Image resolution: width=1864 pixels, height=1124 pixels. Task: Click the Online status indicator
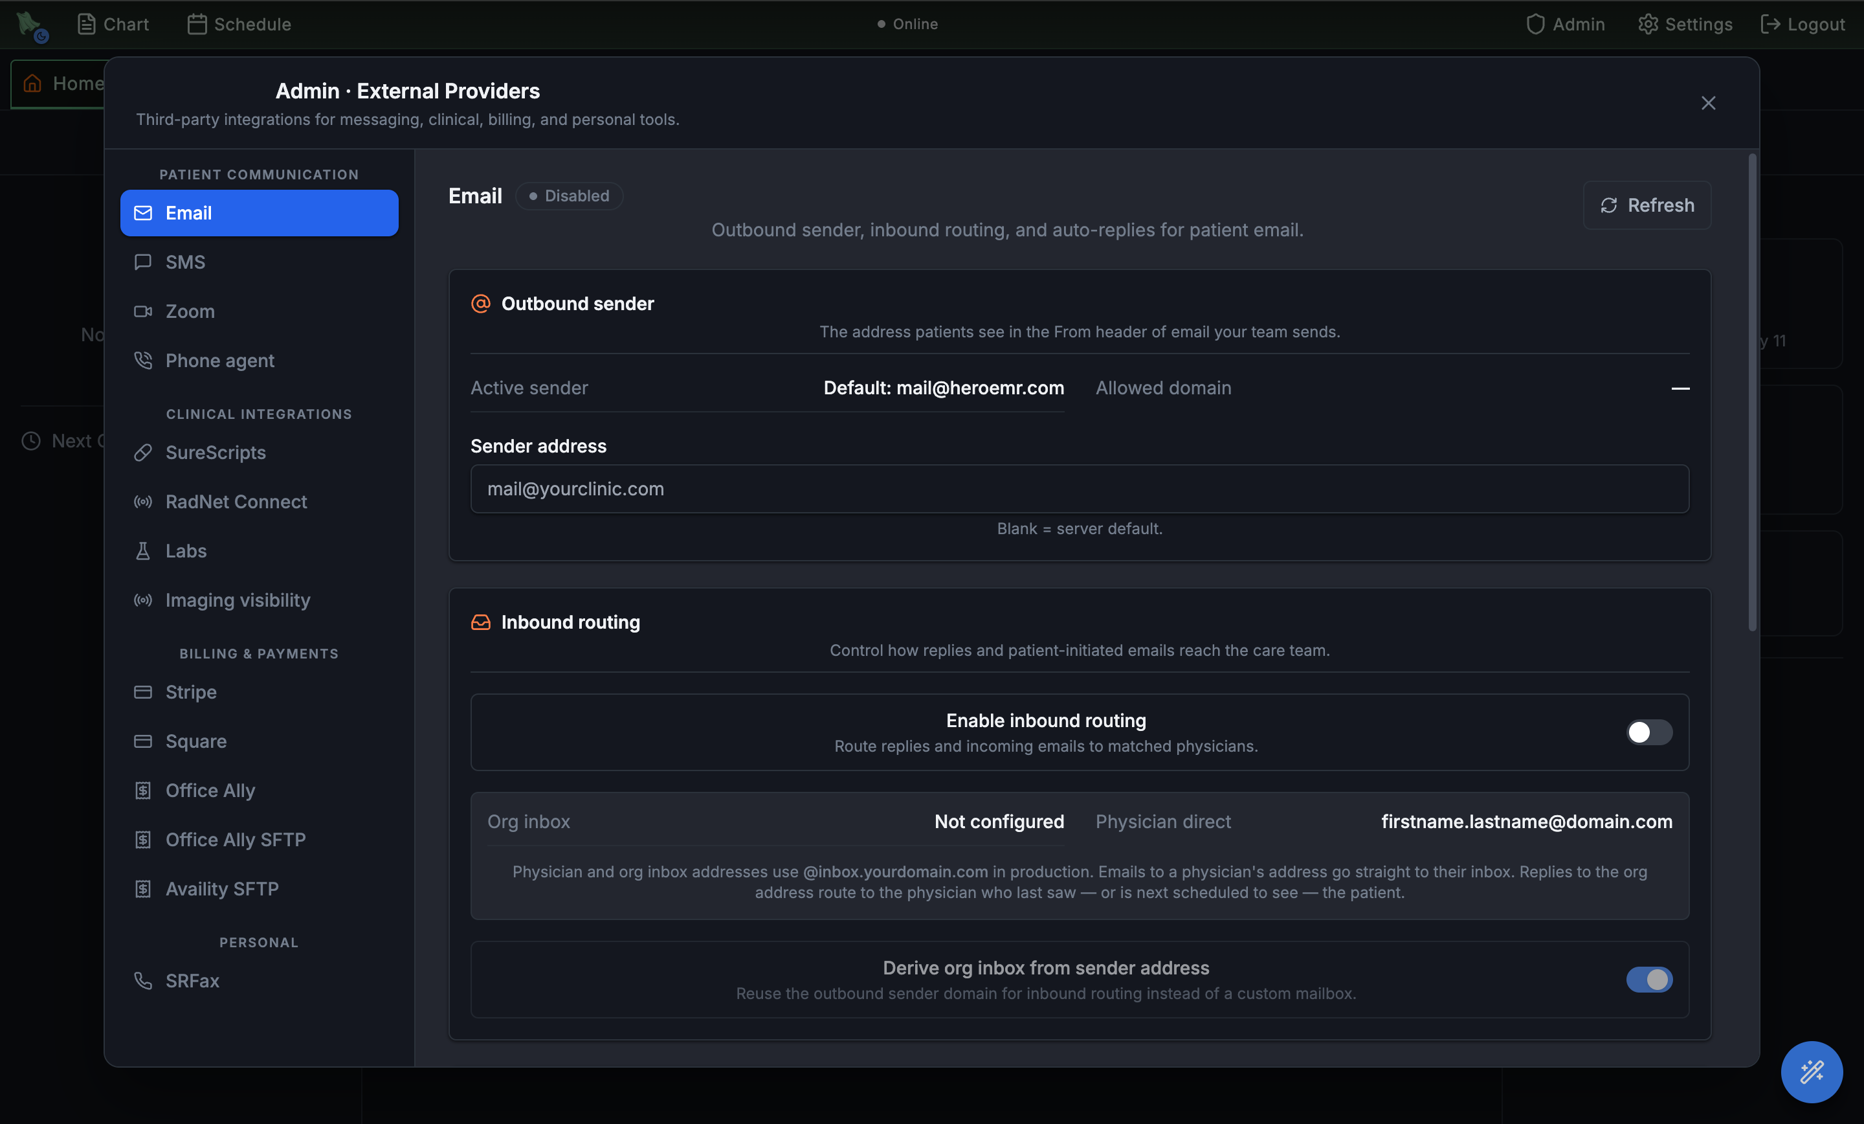pyautogui.click(x=907, y=24)
